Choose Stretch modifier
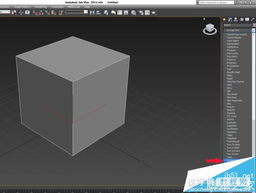 click(x=230, y=120)
